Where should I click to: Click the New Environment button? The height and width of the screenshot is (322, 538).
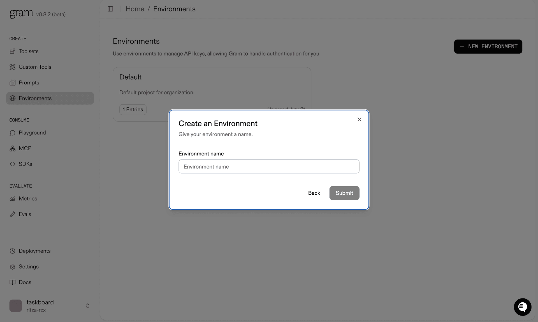pos(488,46)
